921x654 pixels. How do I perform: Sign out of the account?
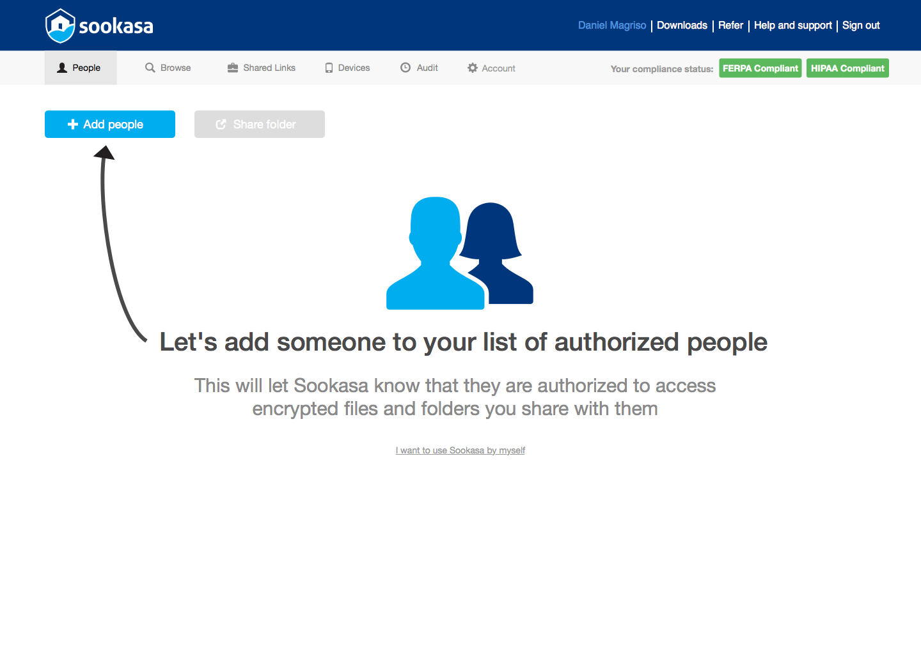pos(861,26)
